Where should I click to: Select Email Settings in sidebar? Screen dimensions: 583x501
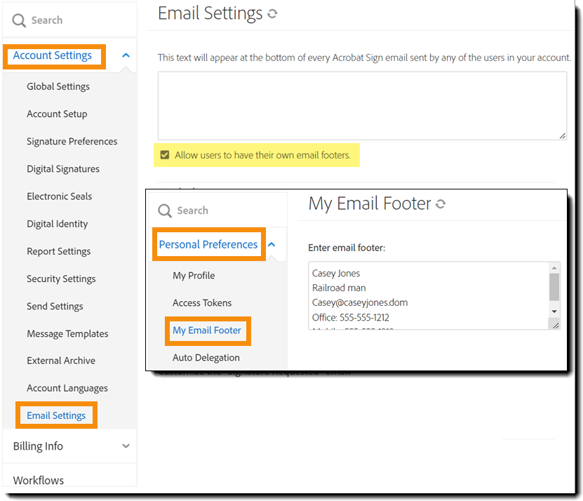56,415
